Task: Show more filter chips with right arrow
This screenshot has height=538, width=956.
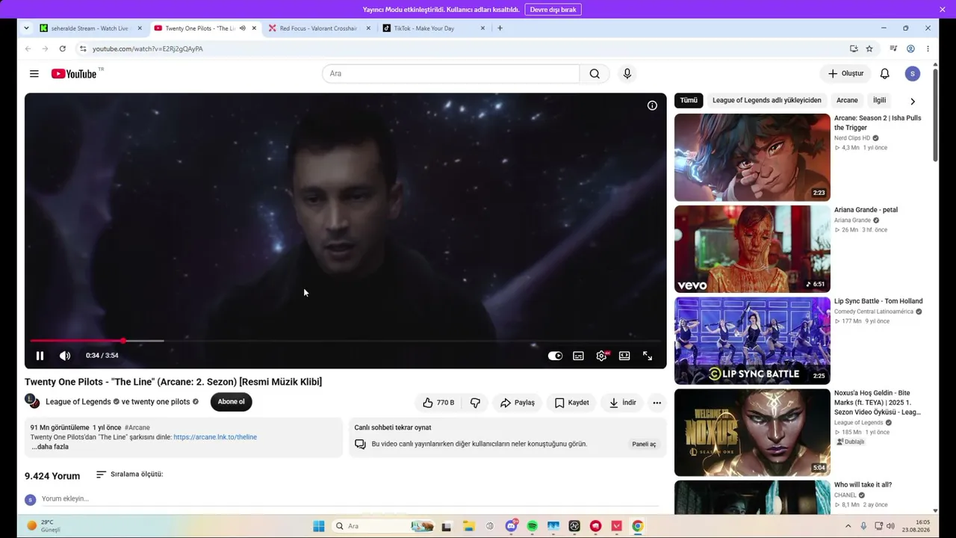Action: click(x=913, y=101)
